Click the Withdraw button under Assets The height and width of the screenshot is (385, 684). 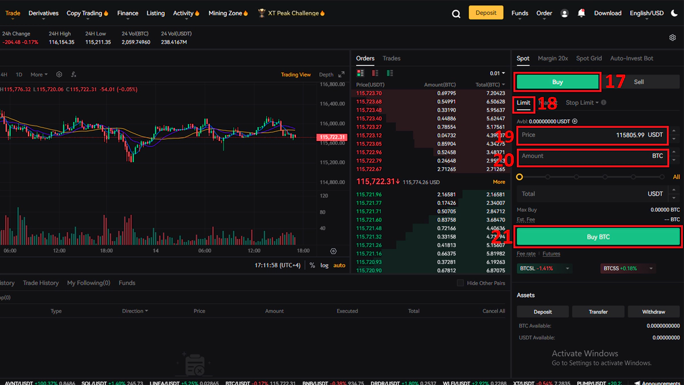(654, 312)
